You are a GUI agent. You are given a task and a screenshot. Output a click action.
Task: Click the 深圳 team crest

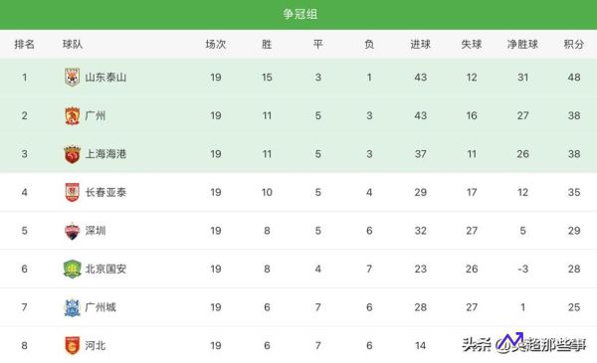tap(72, 231)
